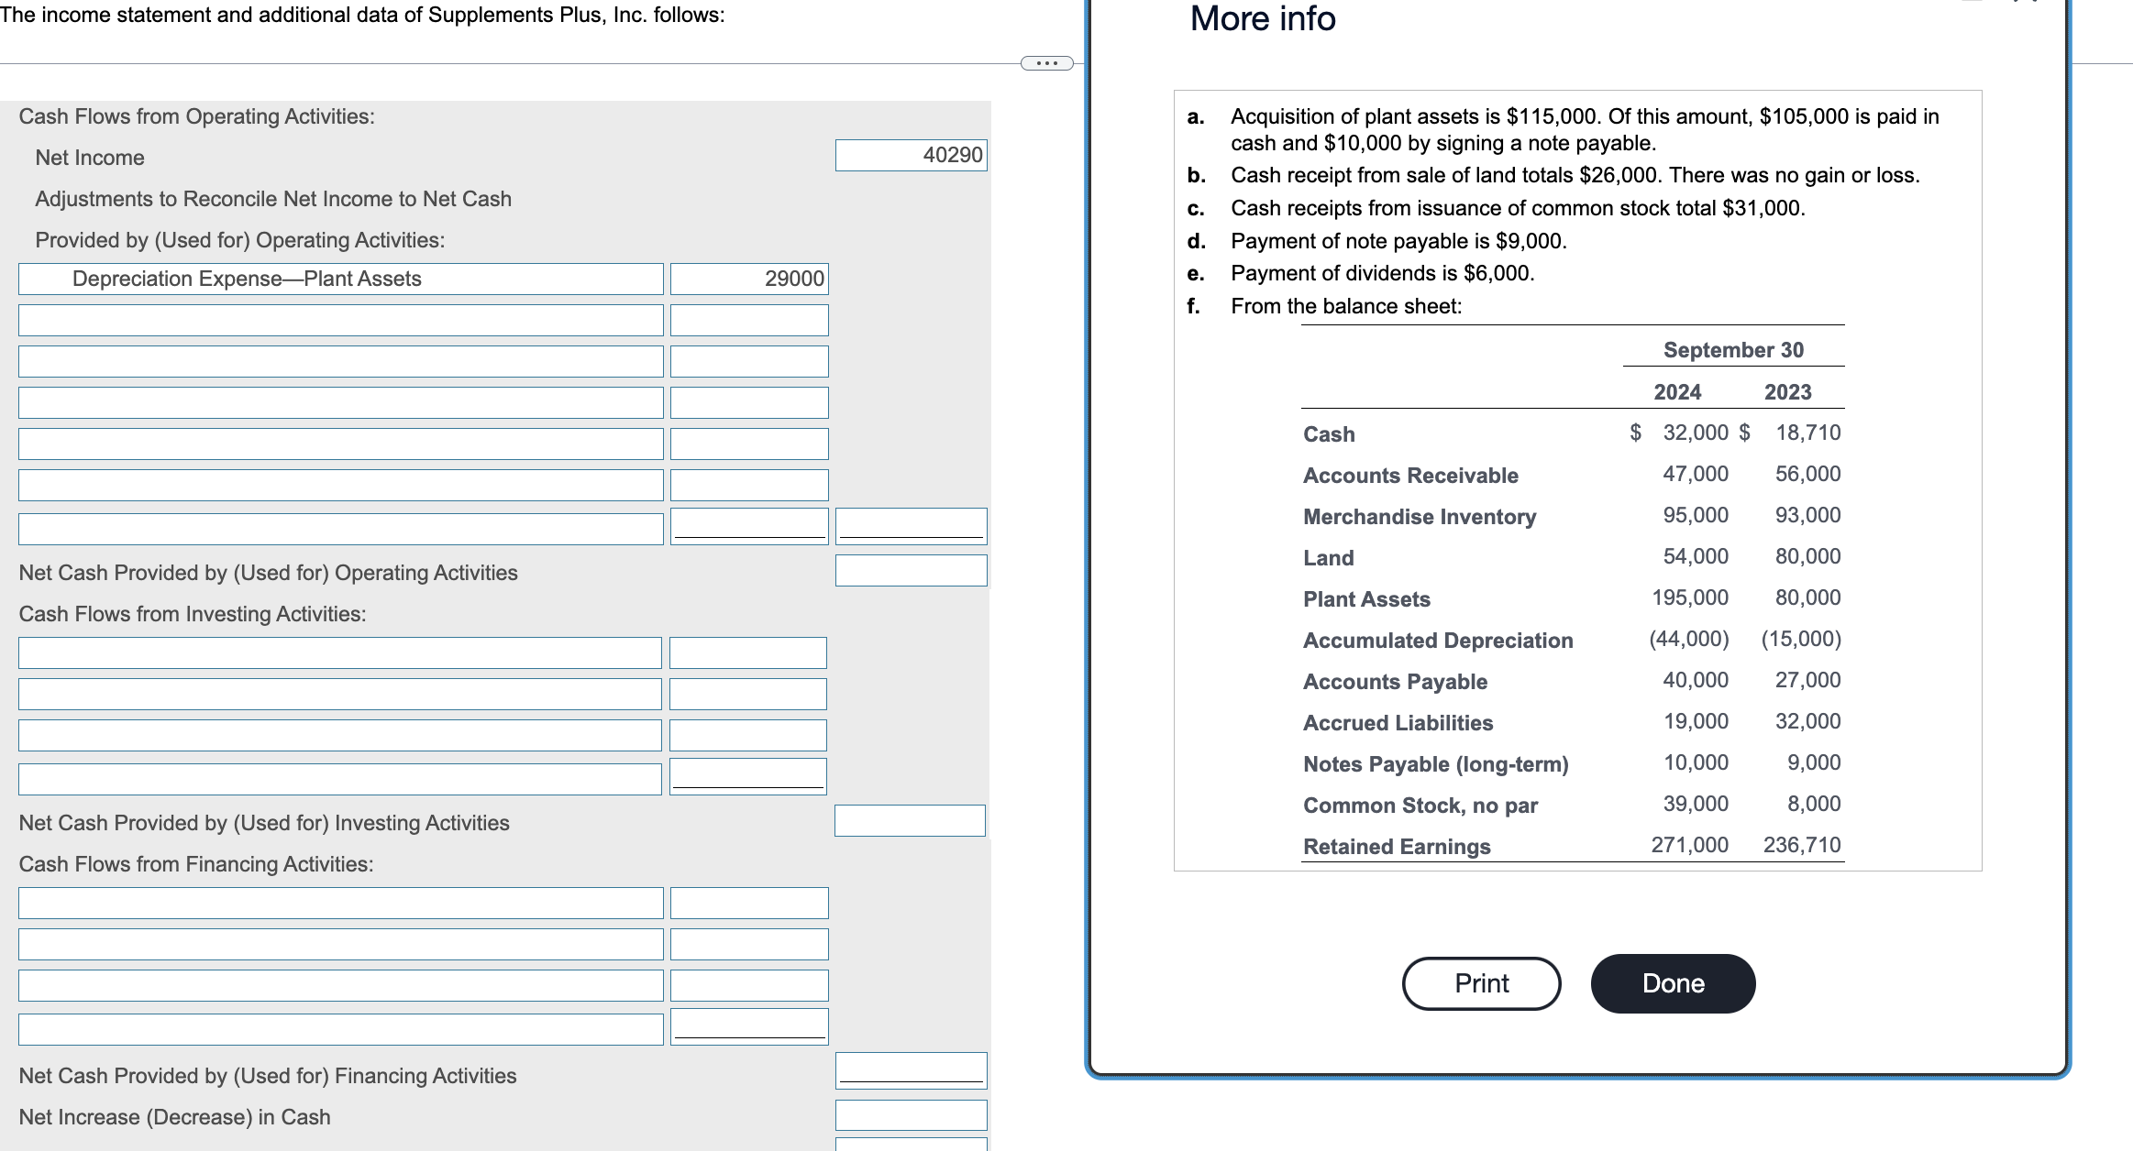Select the Net Increase (Decrease) in Cash field
The image size is (2133, 1151).
(x=911, y=1115)
